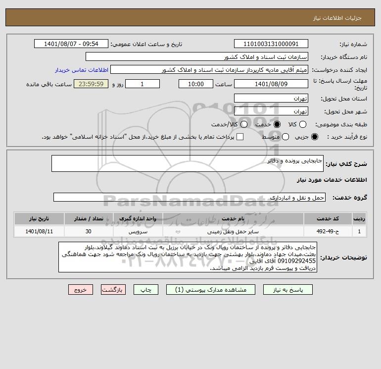Click the طبقه بندی موضوعی label
Image resolution: width=381 pixels, height=369 pixels.
coord(341,124)
